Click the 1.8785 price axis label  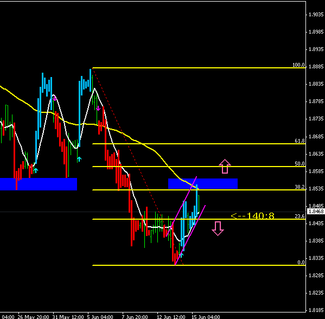[x=316, y=101]
